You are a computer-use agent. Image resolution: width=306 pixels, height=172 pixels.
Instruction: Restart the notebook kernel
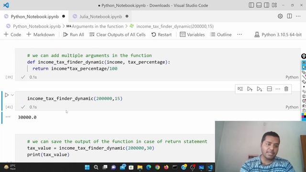coord(162,34)
